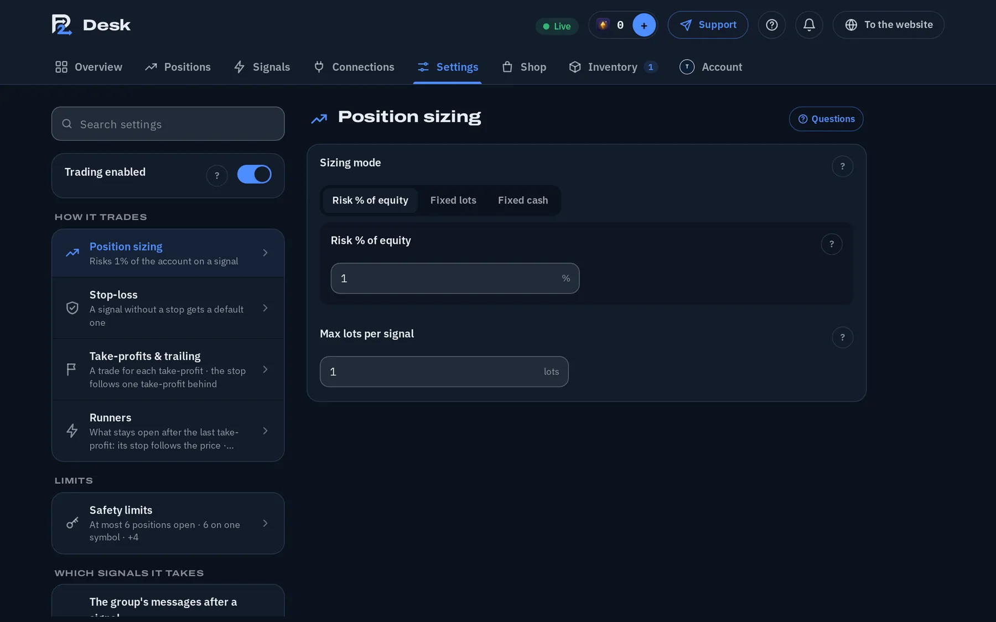Viewport: 996px width, 622px height.
Task: Open the Account tab
Action: pos(710,67)
